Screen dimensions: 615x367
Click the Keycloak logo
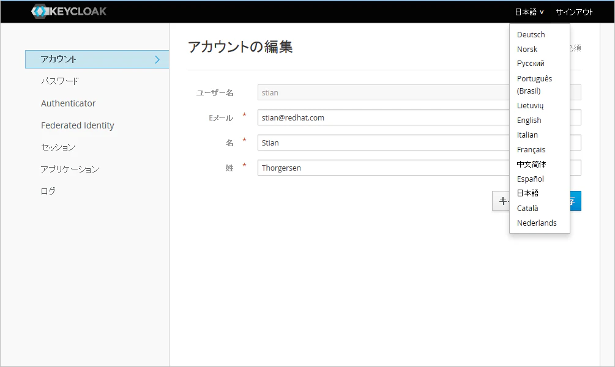(69, 12)
